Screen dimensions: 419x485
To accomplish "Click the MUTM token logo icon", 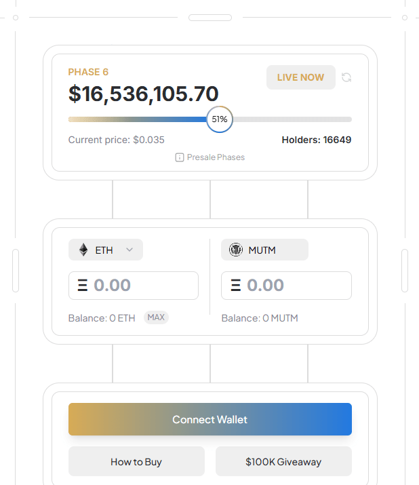I will point(236,250).
